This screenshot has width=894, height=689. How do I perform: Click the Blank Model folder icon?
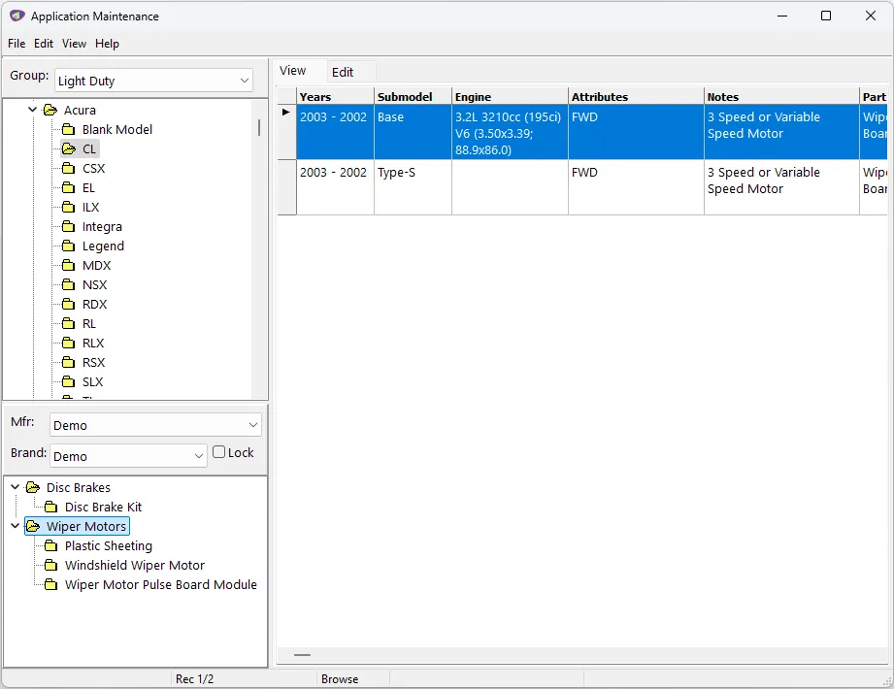click(68, 129)
